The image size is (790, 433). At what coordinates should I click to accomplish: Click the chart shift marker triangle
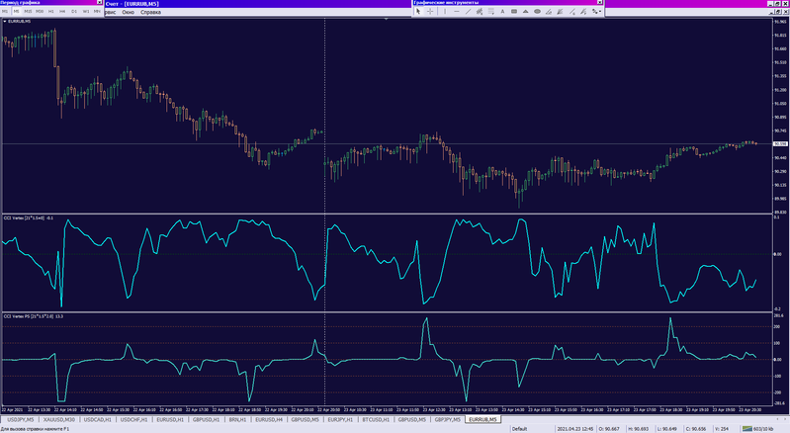[386, 19]
